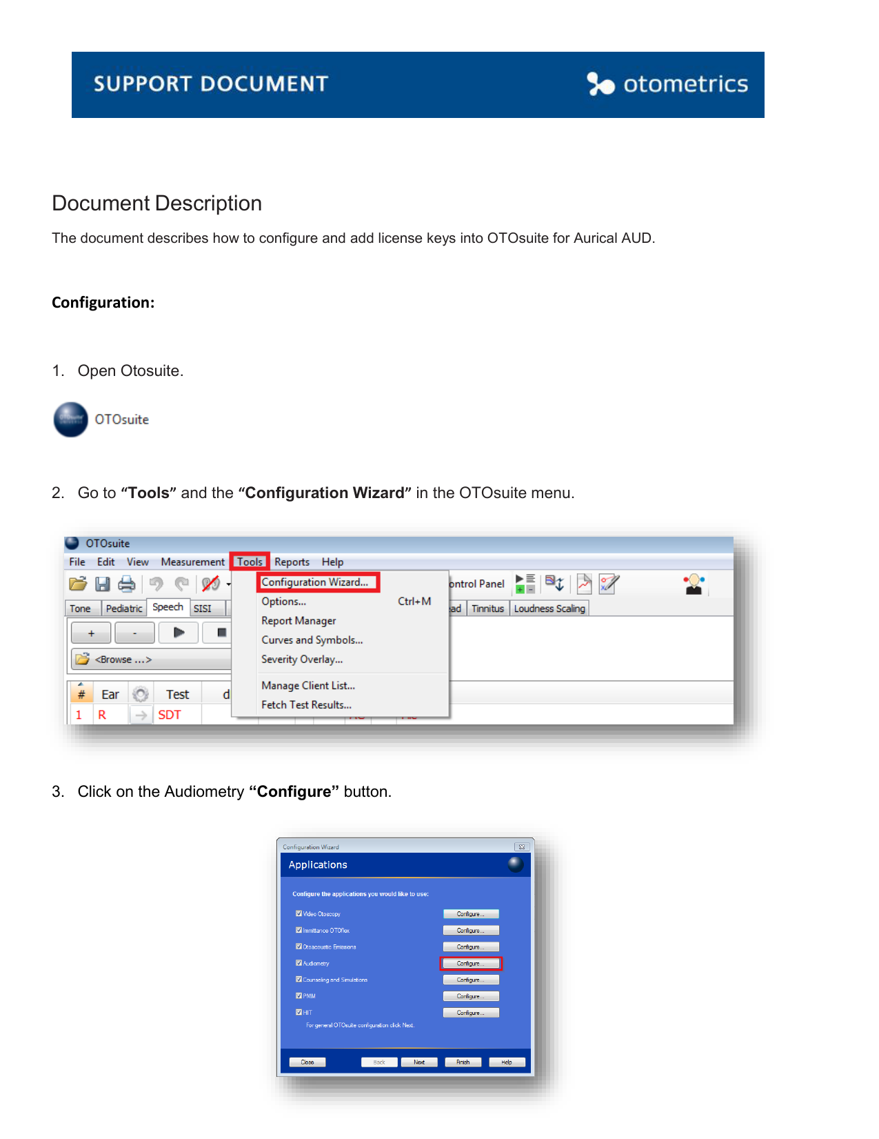Viewport: 879px width, 1139px height.
Task: Click the monitor with arrows toolbar icon
Action: tap(555, 584)
